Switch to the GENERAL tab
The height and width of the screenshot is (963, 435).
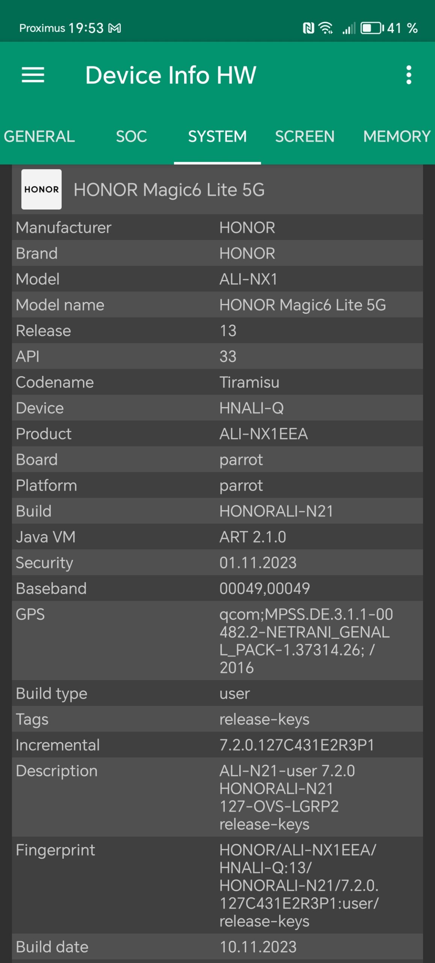[x=39, y=137]
